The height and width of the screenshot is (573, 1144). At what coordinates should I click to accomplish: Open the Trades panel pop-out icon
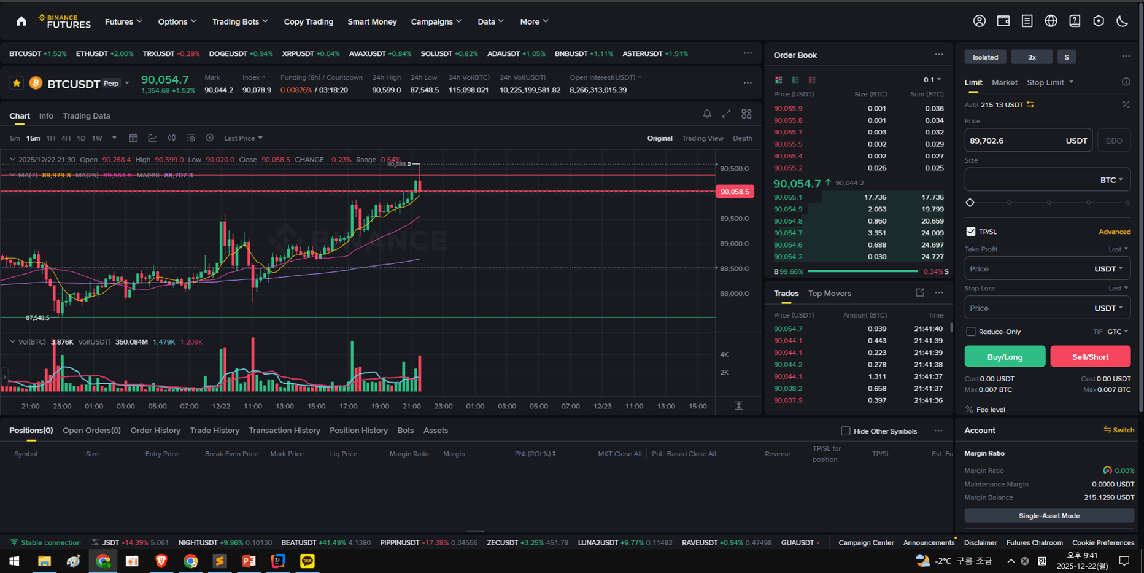click(x=919, y=293)
